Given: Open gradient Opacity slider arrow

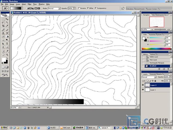Looking at the screenshot, I should (x=74, y=8).
